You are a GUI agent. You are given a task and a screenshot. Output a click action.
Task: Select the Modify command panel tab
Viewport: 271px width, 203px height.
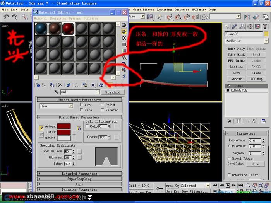tap(234, 26)
